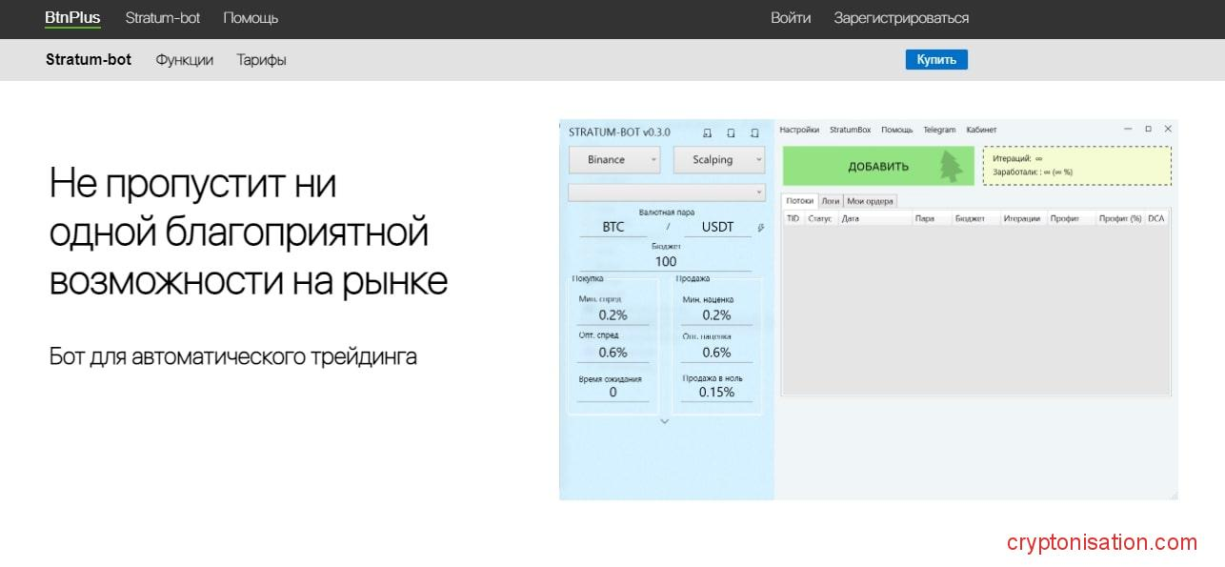Click the small icon right of USDT field

760,228
